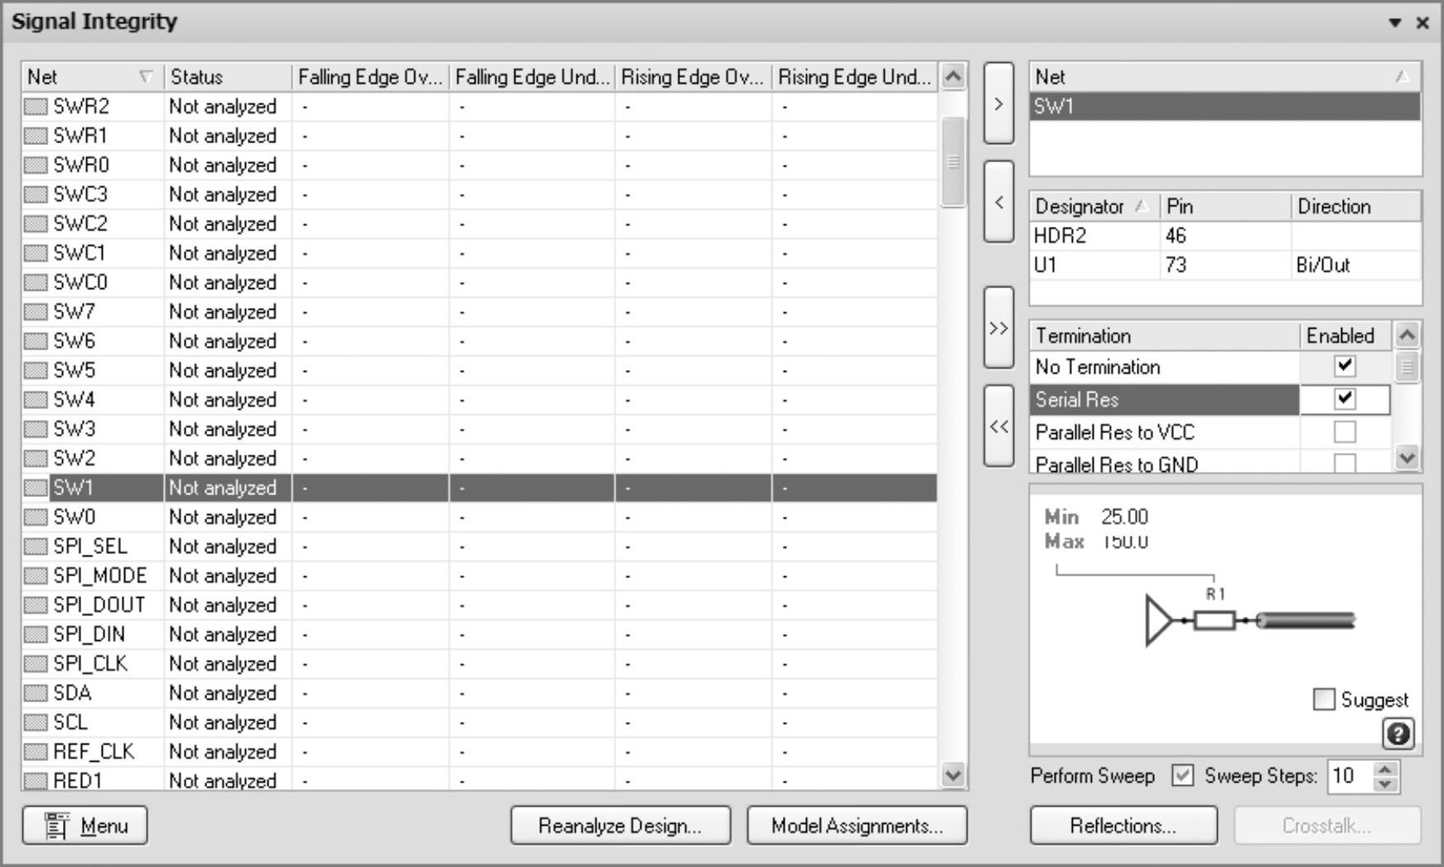Open the Menu button

85,826
